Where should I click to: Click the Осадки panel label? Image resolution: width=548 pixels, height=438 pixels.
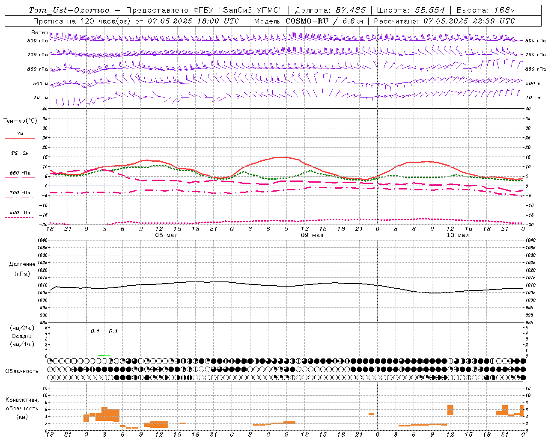click(22, 336)
